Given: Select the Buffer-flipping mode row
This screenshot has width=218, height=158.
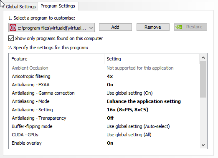Looking at the screenshot, I should pyautogui.click(x=104, y=126).
